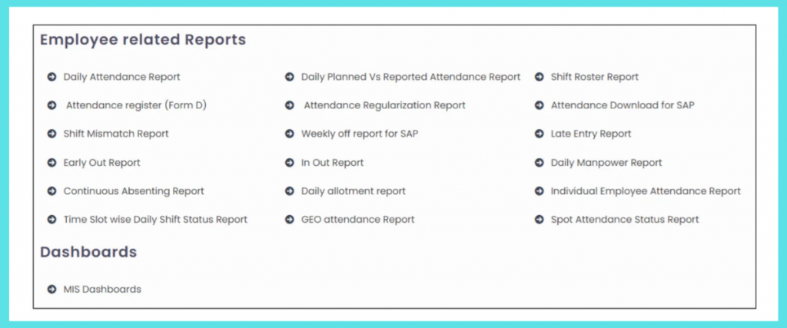Click the Employee related Reports heading
The image size is (787, 328).
(x=143, y=40)
